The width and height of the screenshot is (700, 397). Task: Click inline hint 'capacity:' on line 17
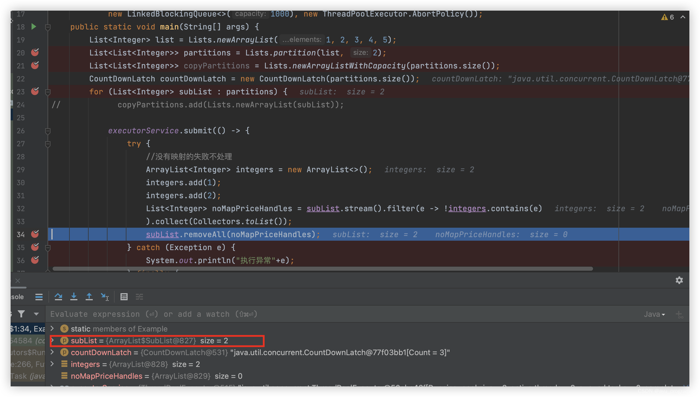pyautogui.click(x=250, y=14)
